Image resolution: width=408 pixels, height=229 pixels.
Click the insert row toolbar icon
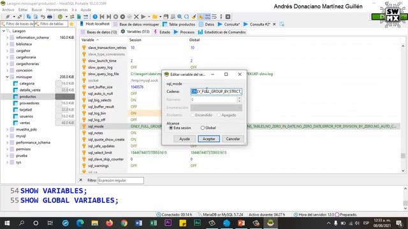(x=116, y=17)
